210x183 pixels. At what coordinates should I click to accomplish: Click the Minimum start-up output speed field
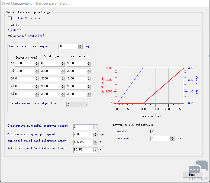tap(83, 134)
